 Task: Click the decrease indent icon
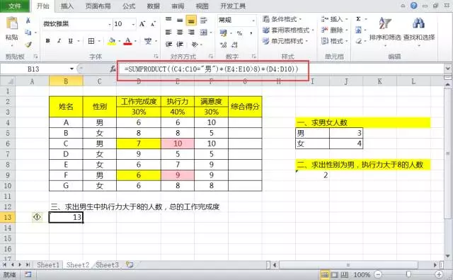pos(168,44)
